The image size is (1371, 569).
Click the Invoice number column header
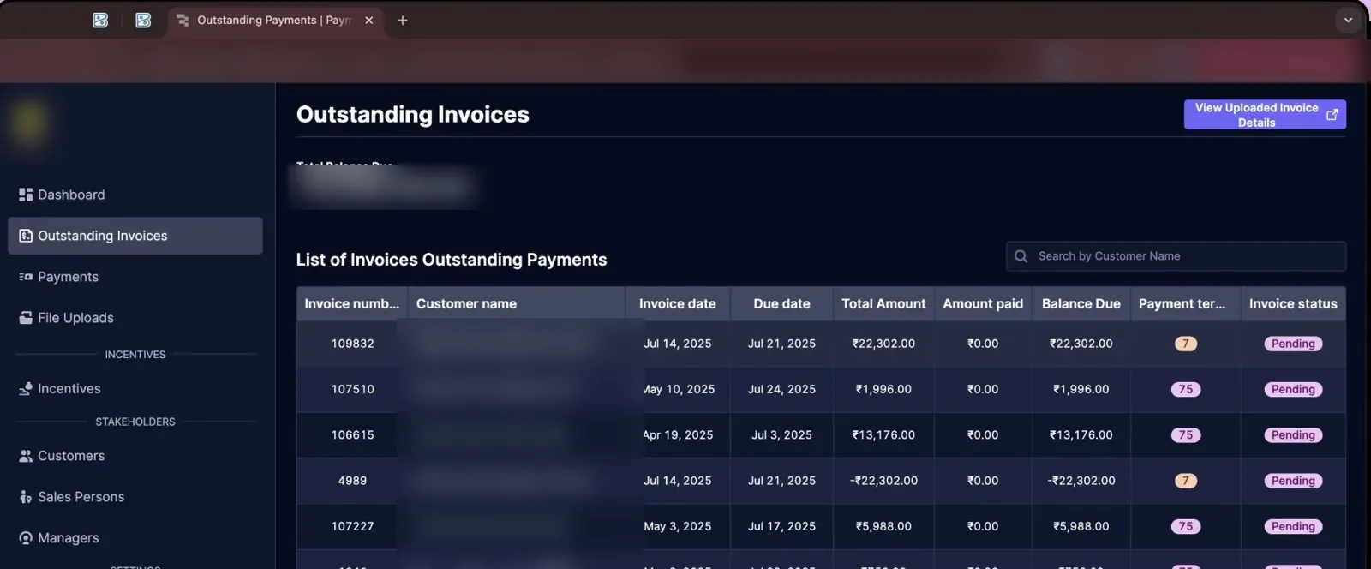point(352,304)
